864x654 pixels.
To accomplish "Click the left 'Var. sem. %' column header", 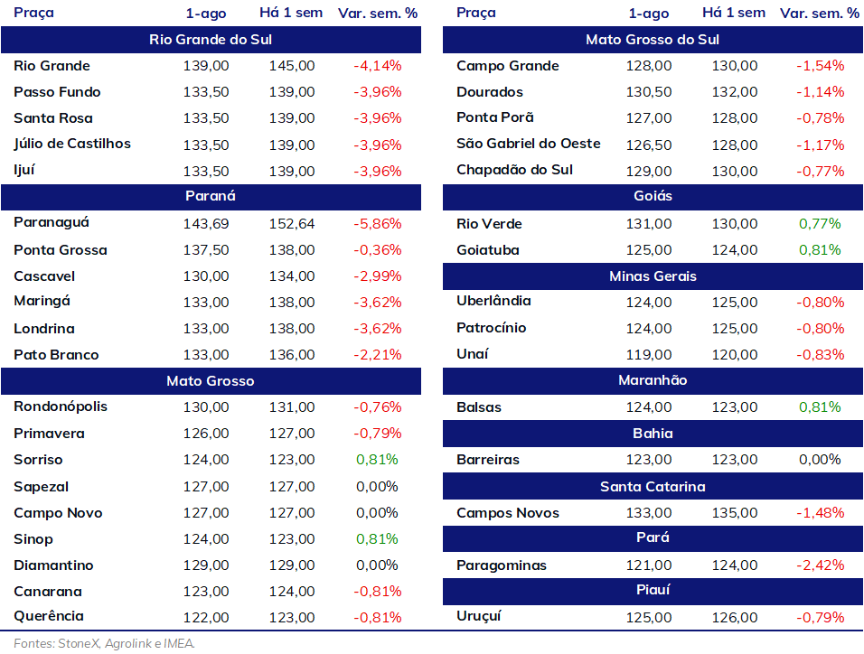I will pyautogui.click(x=378, y=13).
